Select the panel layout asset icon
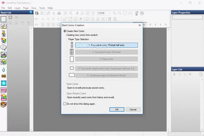Screen dimensions: 204x136 [3, 19]
